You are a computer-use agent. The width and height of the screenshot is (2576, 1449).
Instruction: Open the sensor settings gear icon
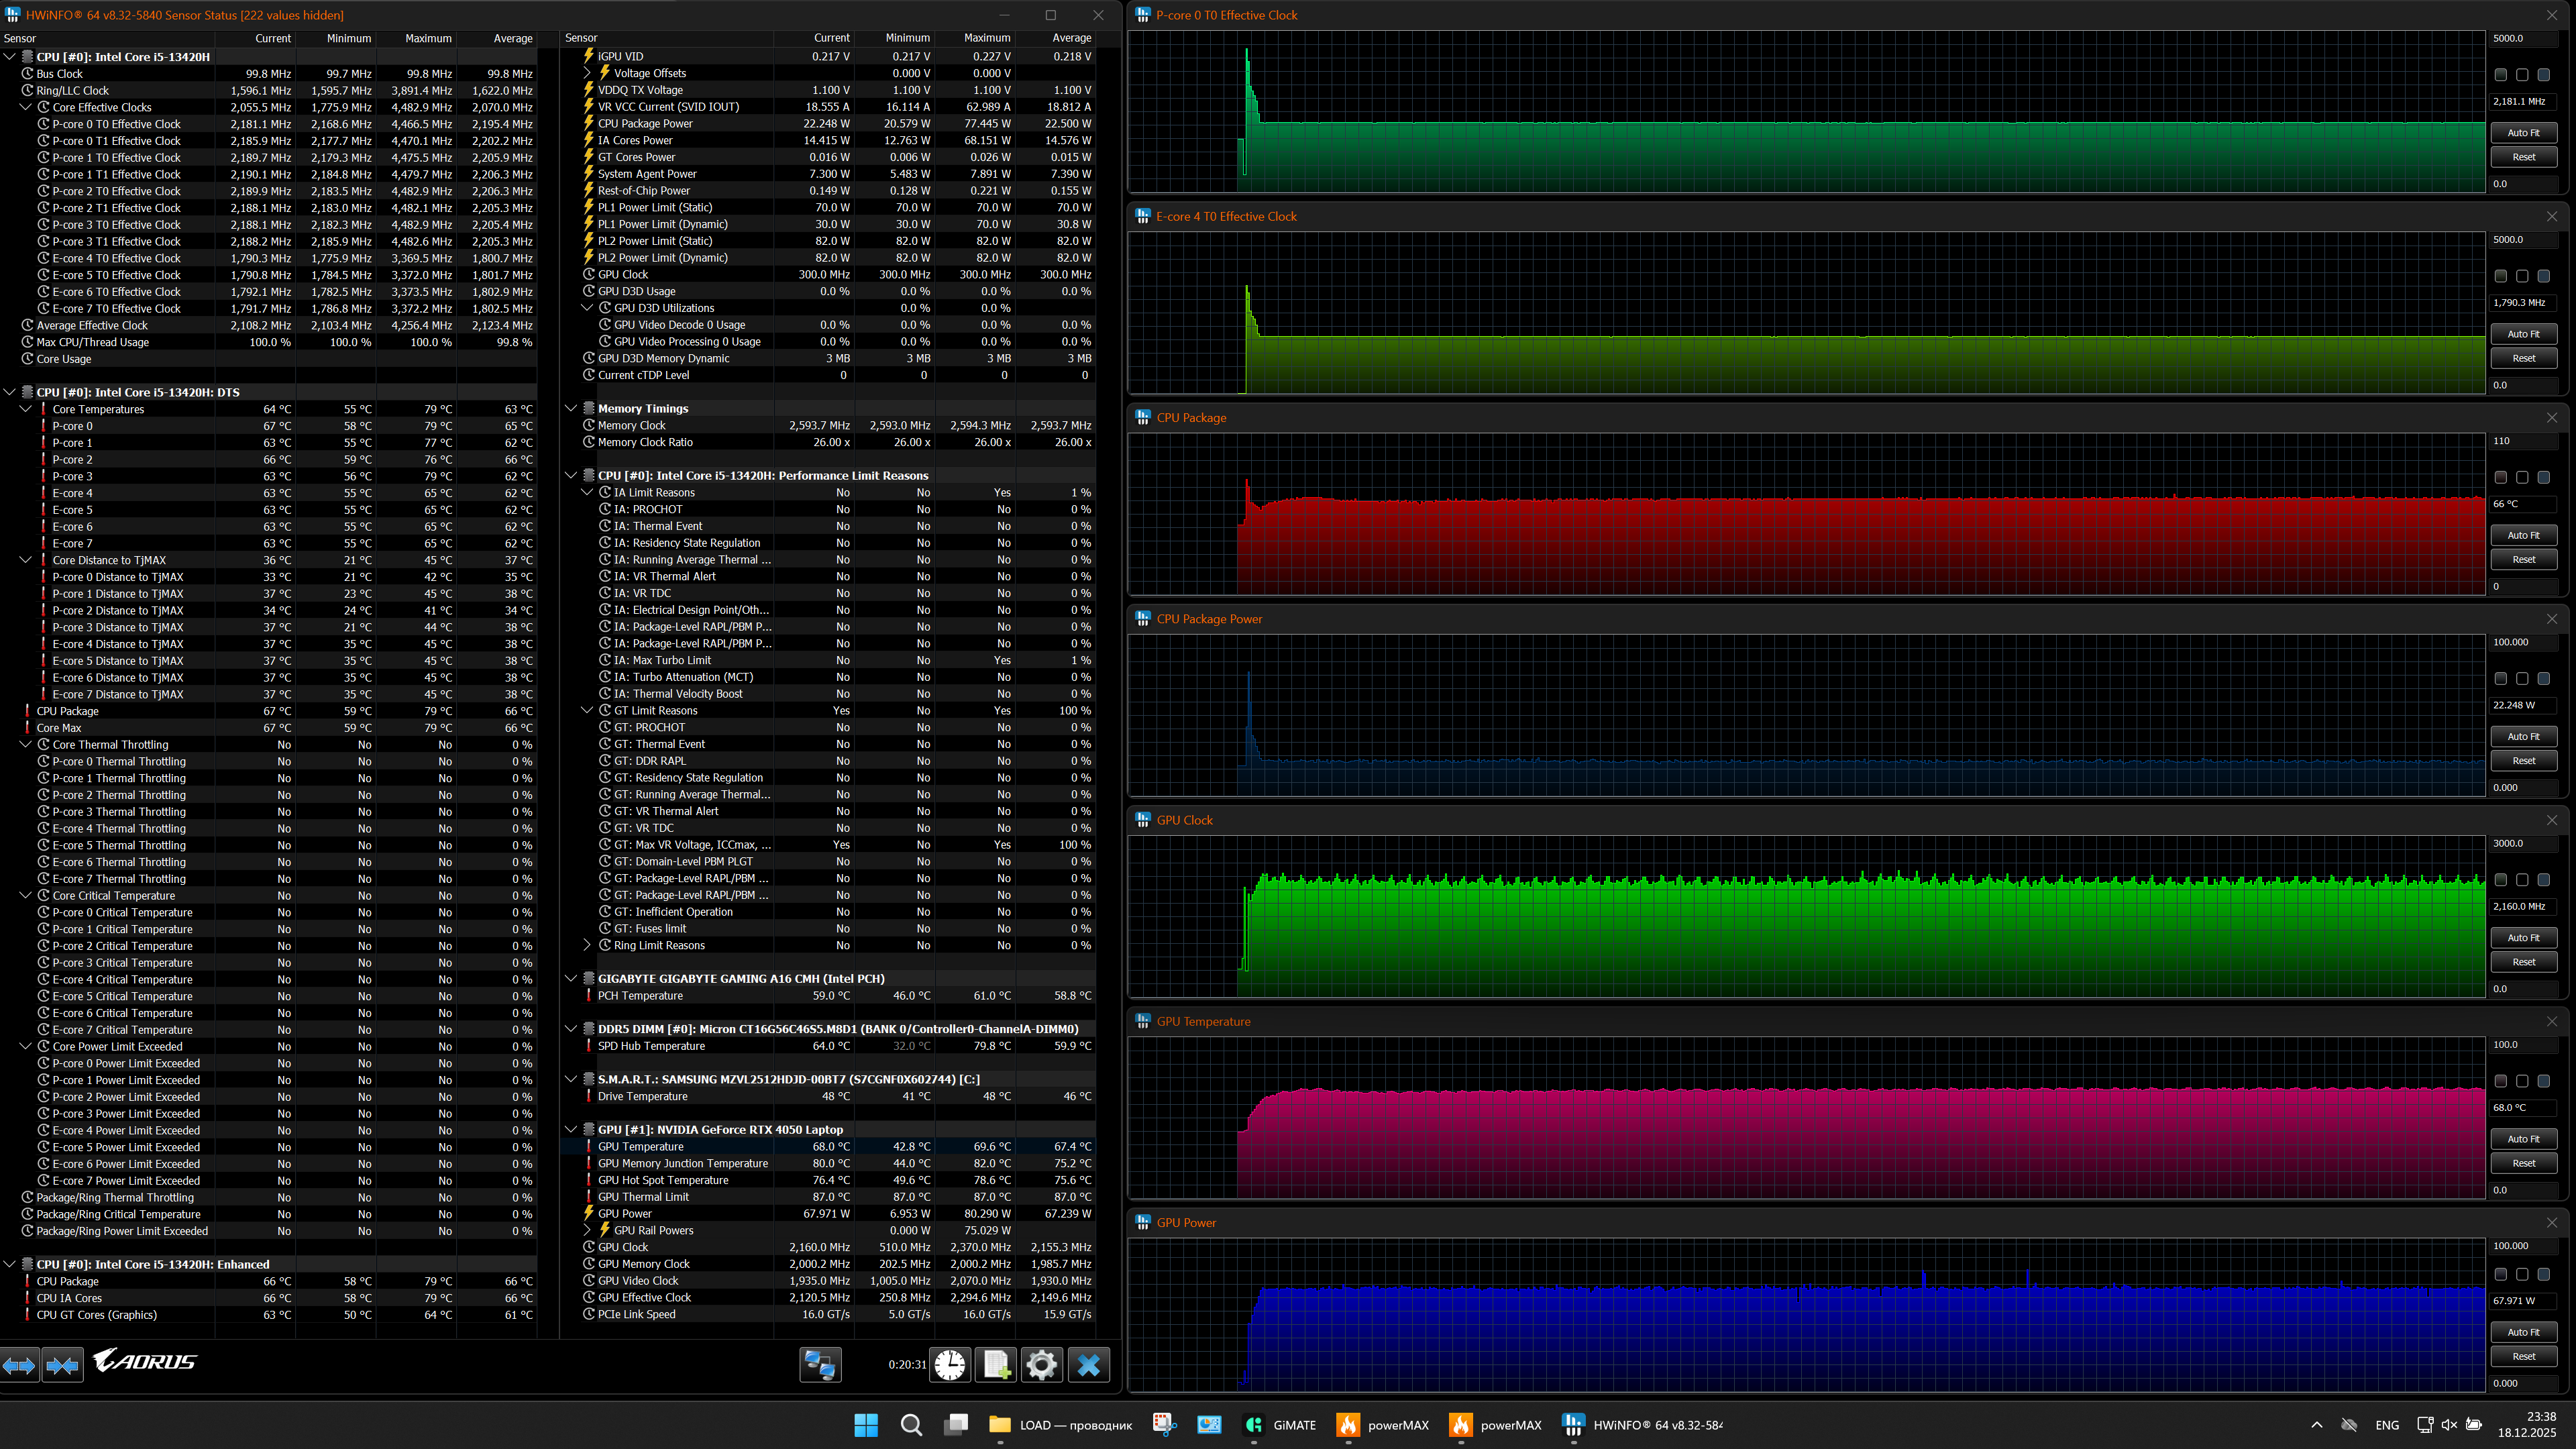[x=1041, y=1365]
